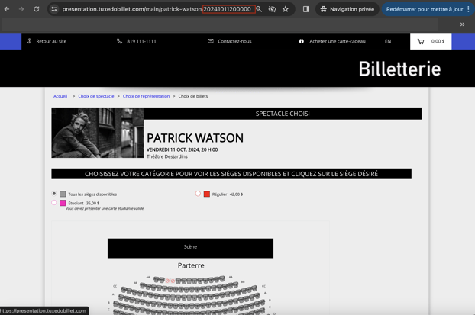The image size is (475, 315).
Task: Click the browser forward arrow
Action: click(x=21, y=9)
